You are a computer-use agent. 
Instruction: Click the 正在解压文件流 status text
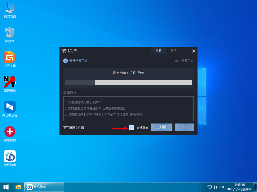74,128
